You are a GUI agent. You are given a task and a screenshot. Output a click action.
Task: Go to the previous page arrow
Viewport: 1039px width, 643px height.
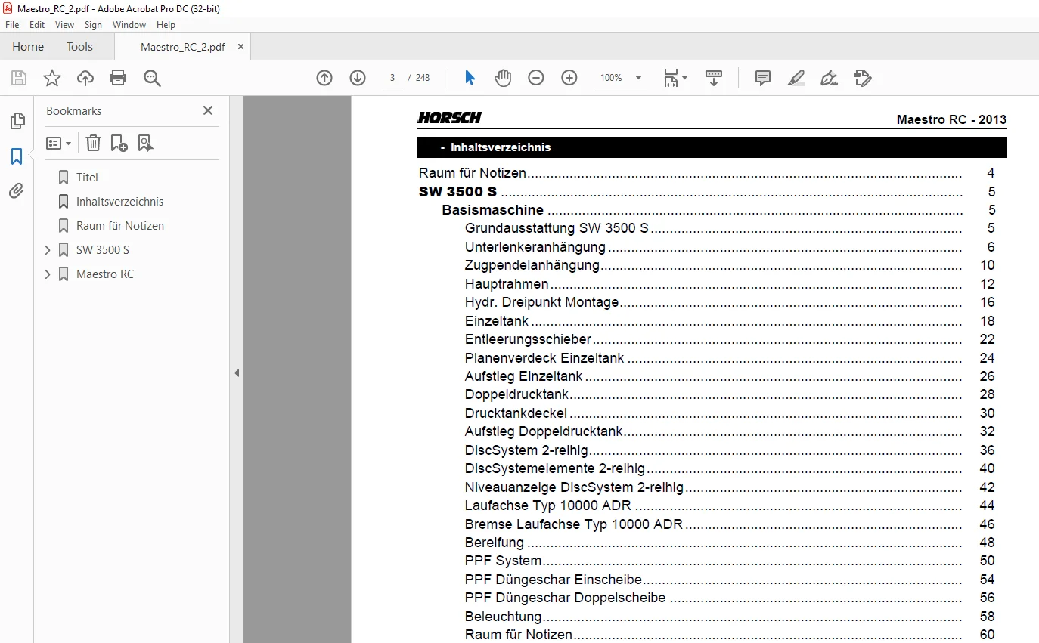click(324, 78)
